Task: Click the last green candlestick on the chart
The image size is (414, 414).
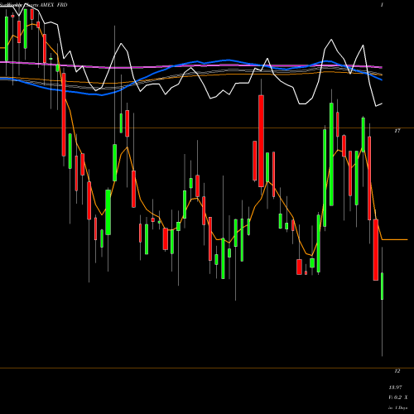Action: (x=382, y=286)
